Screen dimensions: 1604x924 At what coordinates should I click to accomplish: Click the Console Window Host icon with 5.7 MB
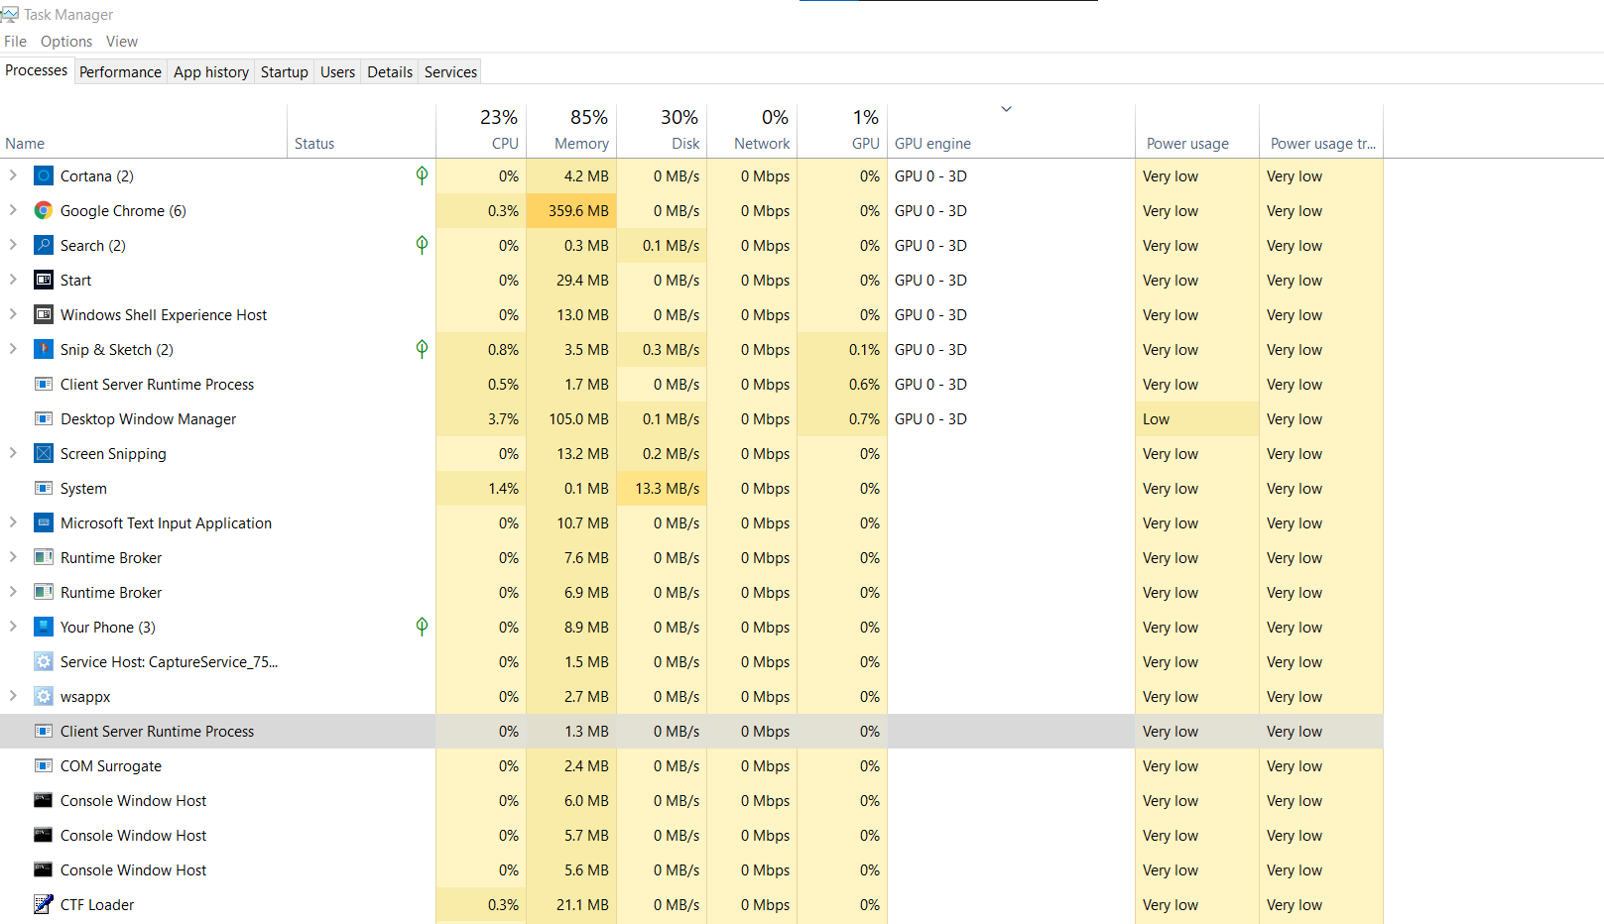(x=44, y=836)
